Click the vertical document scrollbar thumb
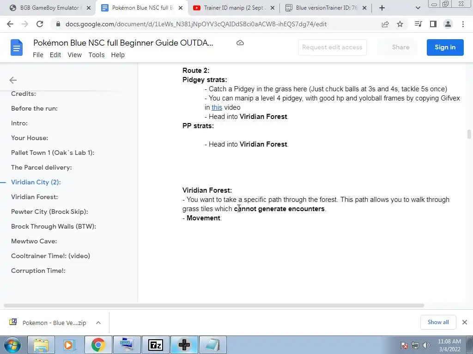The width and height of the screenshot is (473, 354). [x=469, y=134]
